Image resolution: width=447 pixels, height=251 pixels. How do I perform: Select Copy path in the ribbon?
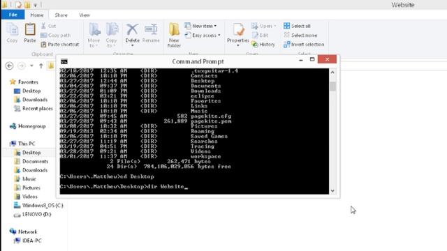point(55,36)
